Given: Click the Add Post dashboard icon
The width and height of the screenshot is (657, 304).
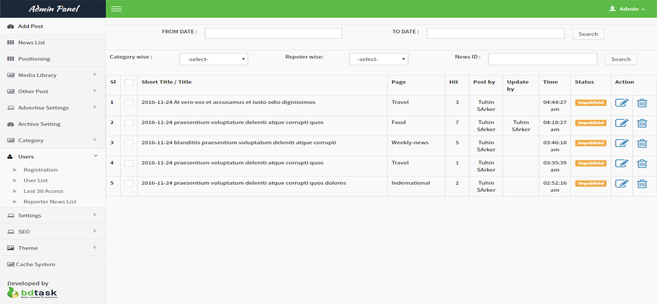Looking at the screenshot, I should 11,26.
